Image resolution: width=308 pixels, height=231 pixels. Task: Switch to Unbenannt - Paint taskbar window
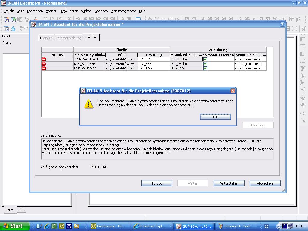coord(236,226)
